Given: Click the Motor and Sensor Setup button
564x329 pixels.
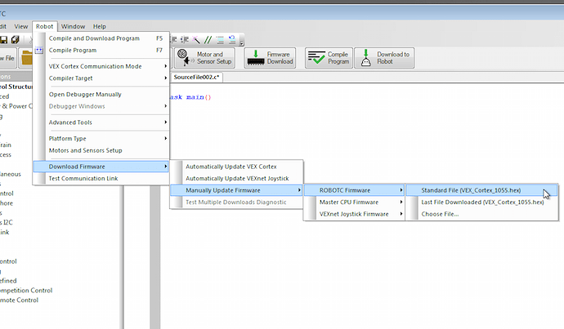Looking at the screenshot, I should click(204, 58).
